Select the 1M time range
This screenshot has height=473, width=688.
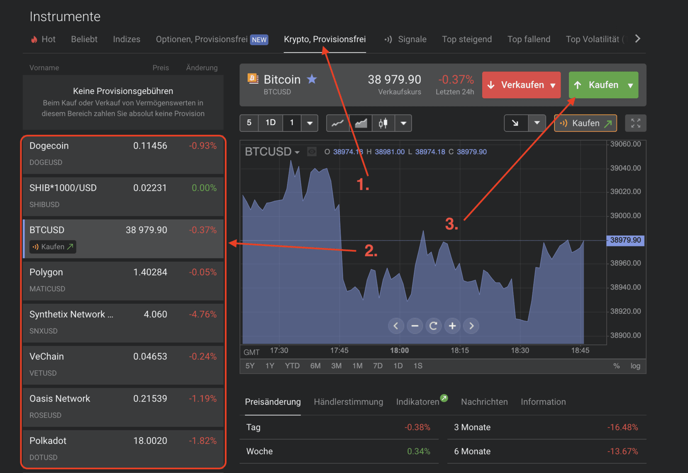pyautogui.click(x=357, y=366)
